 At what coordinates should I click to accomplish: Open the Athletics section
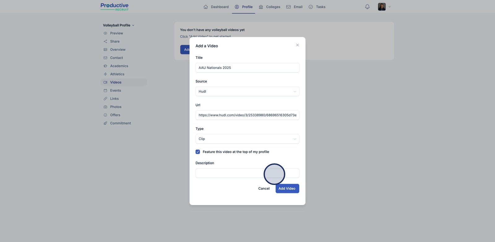tap(117, 74)
